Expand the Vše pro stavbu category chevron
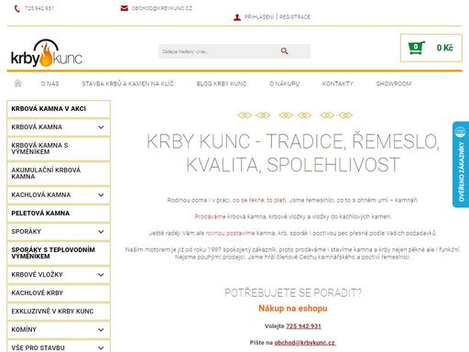The image size is (469, 352). 101,348
